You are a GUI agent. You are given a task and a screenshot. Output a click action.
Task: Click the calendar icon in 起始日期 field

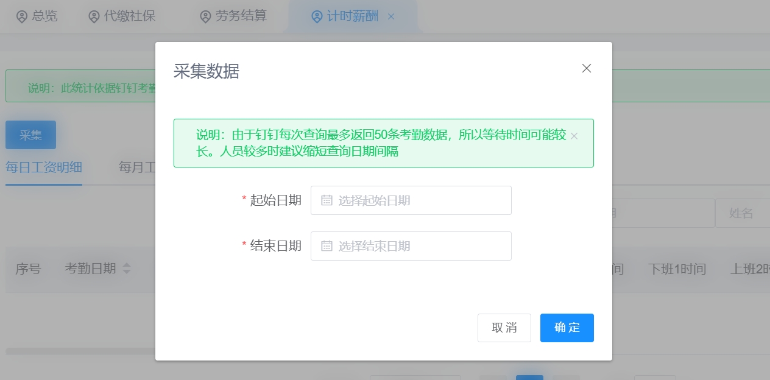pyautogui.click(x=326, y=200)
